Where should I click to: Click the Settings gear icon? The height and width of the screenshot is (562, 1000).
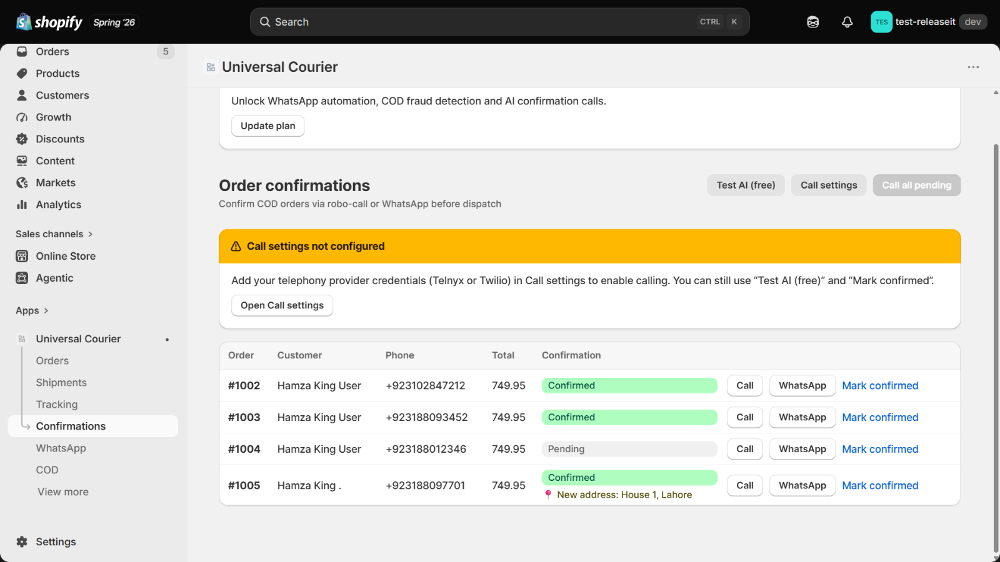22,541
